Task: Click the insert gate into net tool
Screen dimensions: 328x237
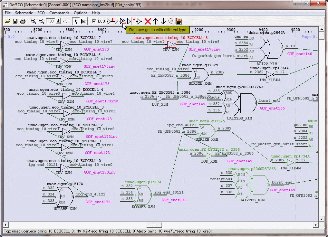Action: point(112,21)
